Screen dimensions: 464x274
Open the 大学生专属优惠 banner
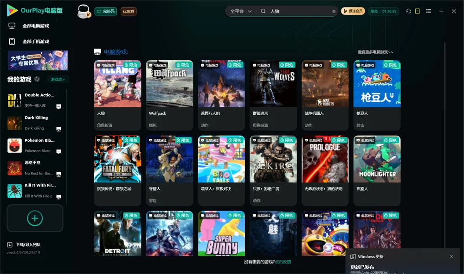pyautogui.click(x=38, y=60)
